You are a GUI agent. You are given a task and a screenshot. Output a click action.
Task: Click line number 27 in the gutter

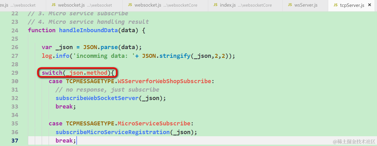click(15, 56)
